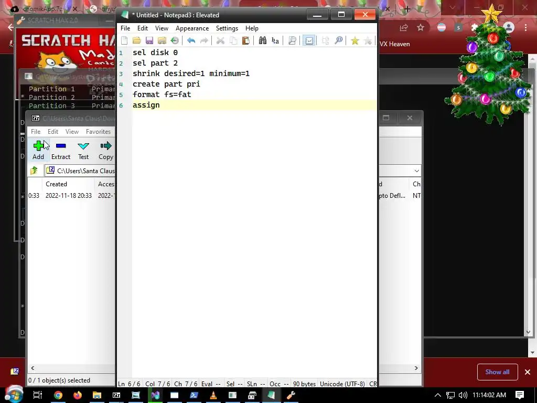
Task: Click the volume speaker tray icon
Action: (463, 395)
